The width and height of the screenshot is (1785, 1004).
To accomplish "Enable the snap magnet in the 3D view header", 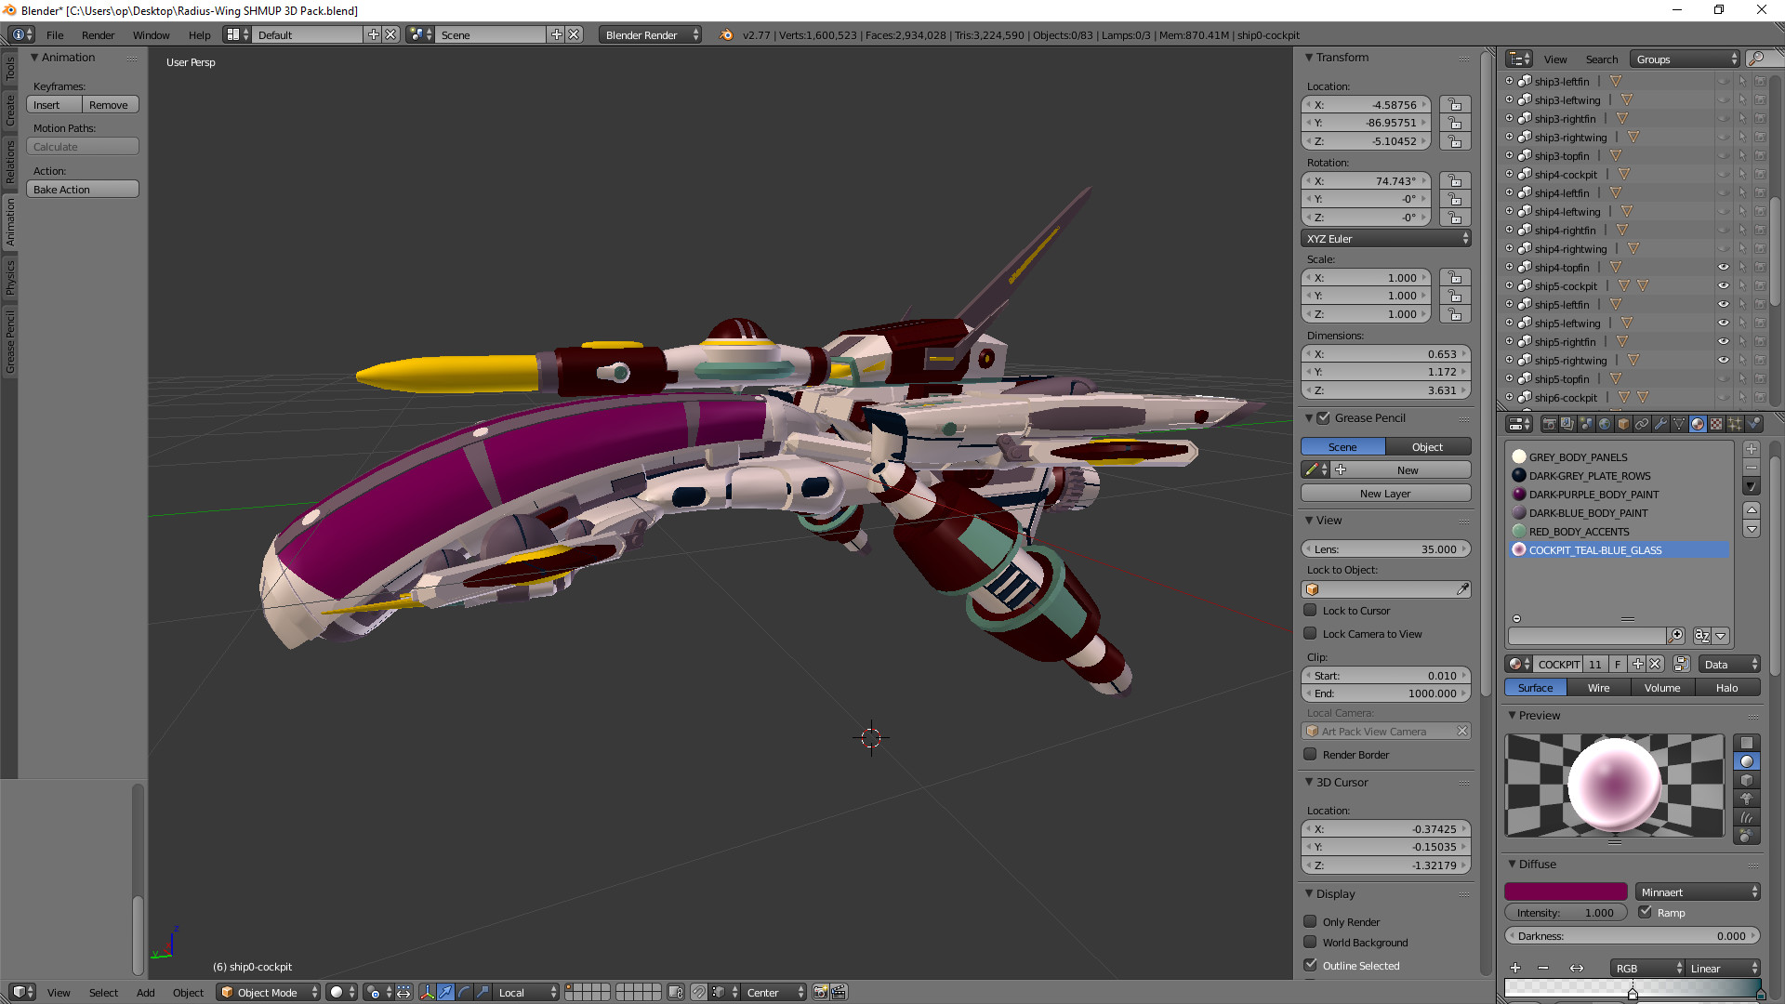I will [699, 992].
